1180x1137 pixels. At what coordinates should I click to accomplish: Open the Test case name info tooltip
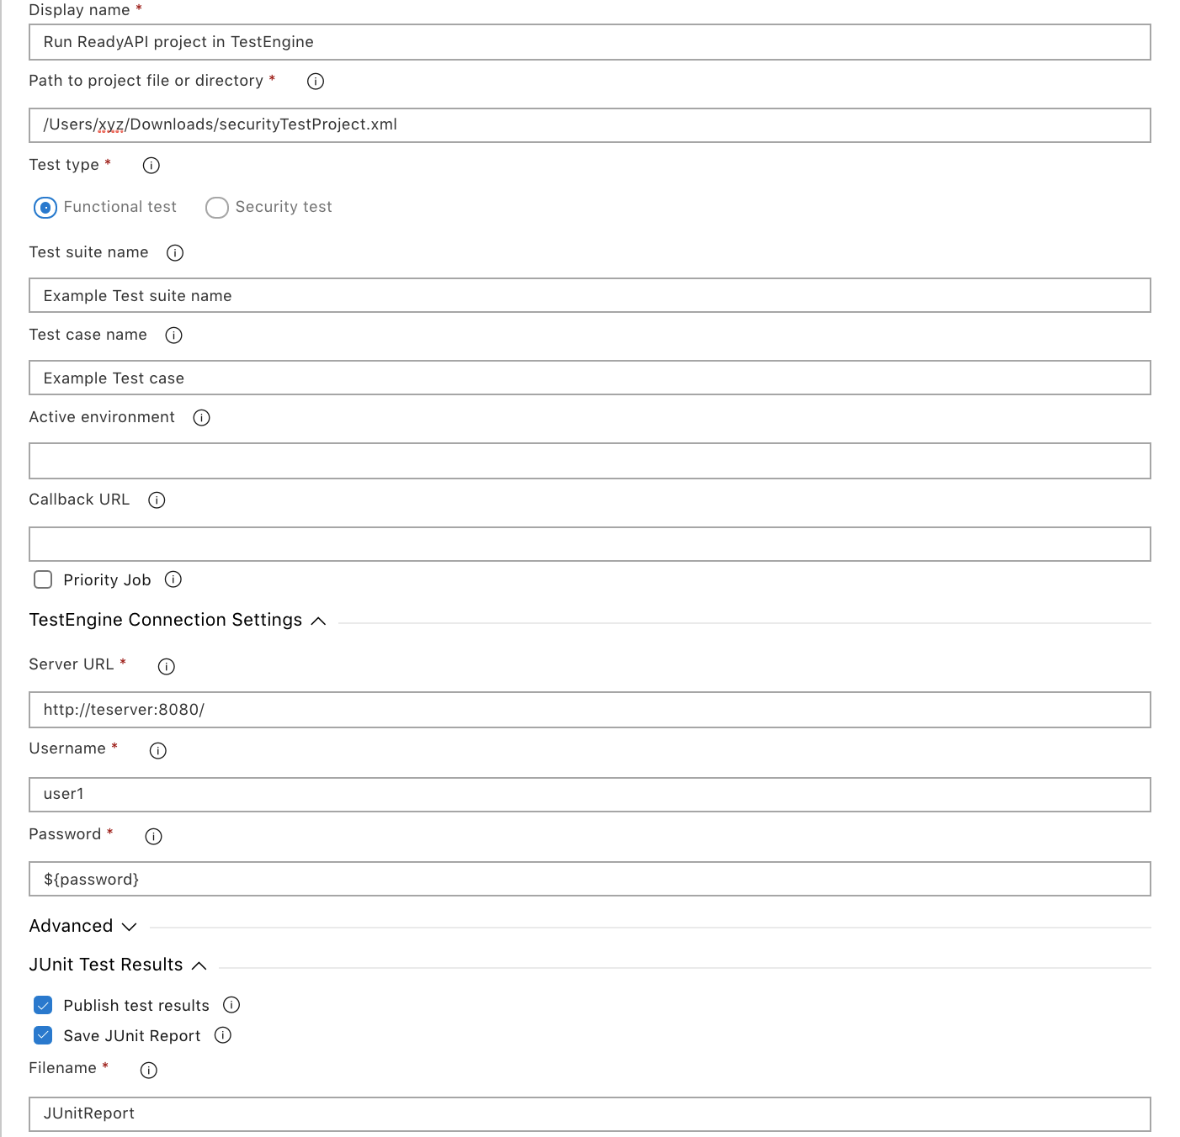173,336
